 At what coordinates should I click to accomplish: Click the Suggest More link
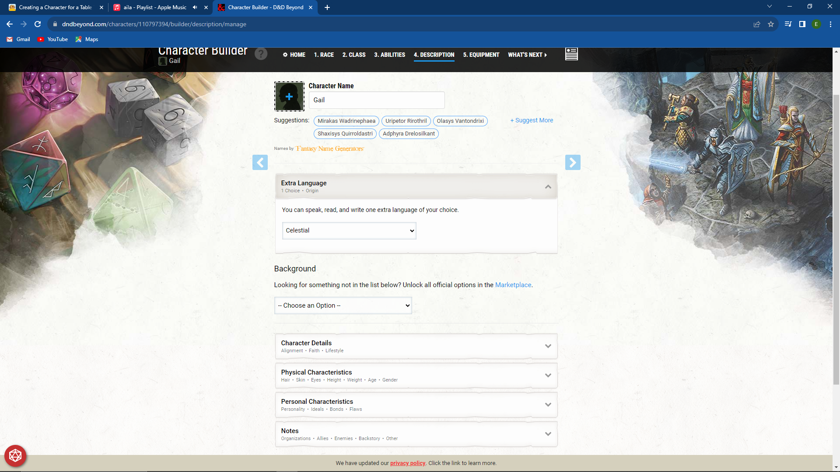click(x=531, y=120)
